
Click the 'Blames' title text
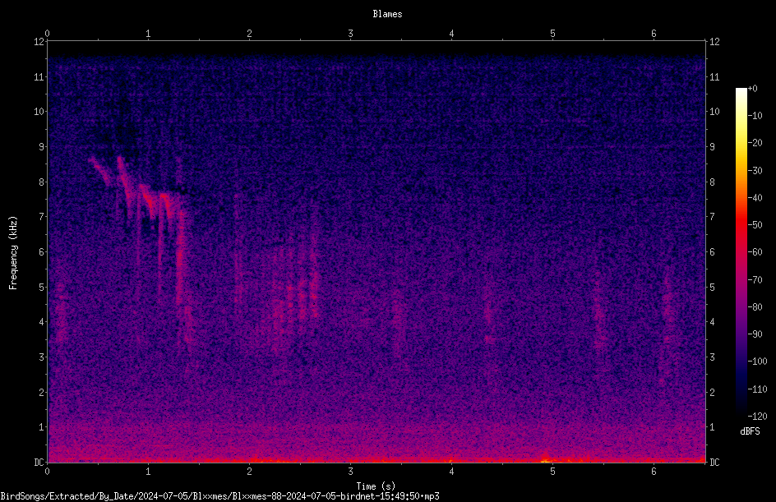click(x=387, y=14)
